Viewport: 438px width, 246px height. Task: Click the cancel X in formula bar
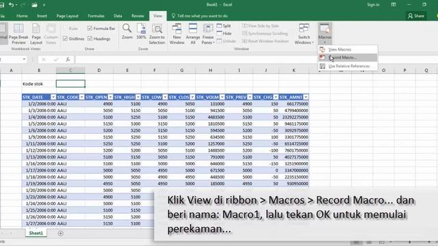[44, 59]
